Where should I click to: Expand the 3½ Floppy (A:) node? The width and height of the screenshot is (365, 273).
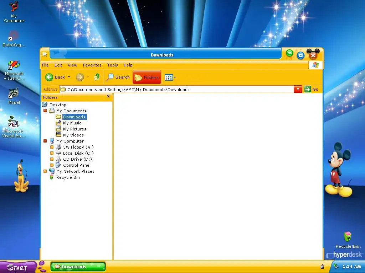tap(52, 147)
